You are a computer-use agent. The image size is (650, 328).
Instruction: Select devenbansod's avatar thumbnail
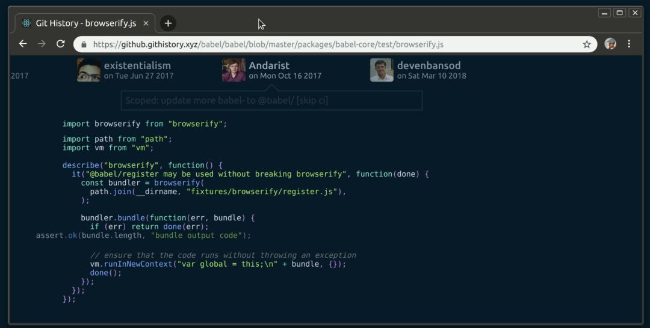coord(382,70)
